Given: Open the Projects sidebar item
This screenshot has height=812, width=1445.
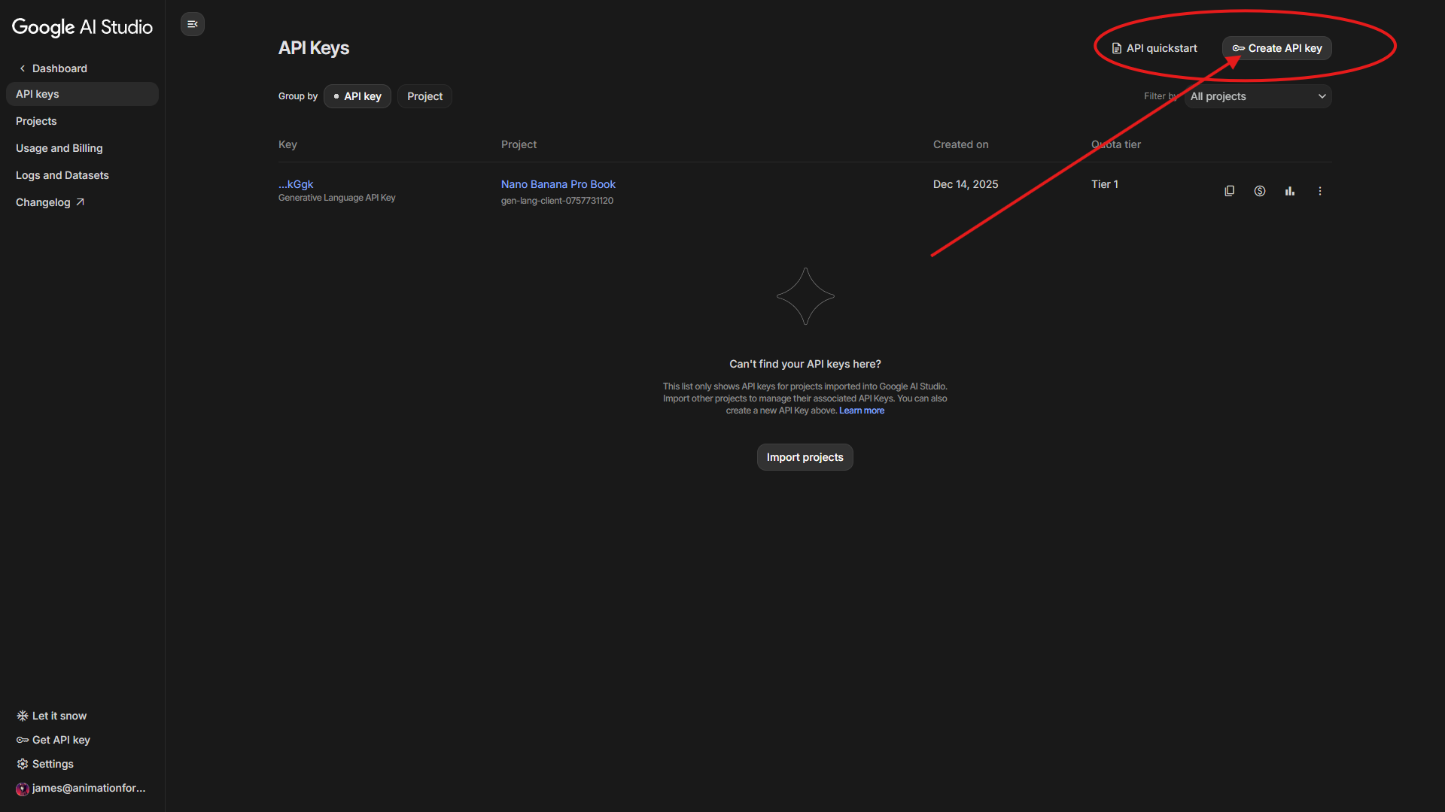Looking at the screenshot, I should click(36, 121).
